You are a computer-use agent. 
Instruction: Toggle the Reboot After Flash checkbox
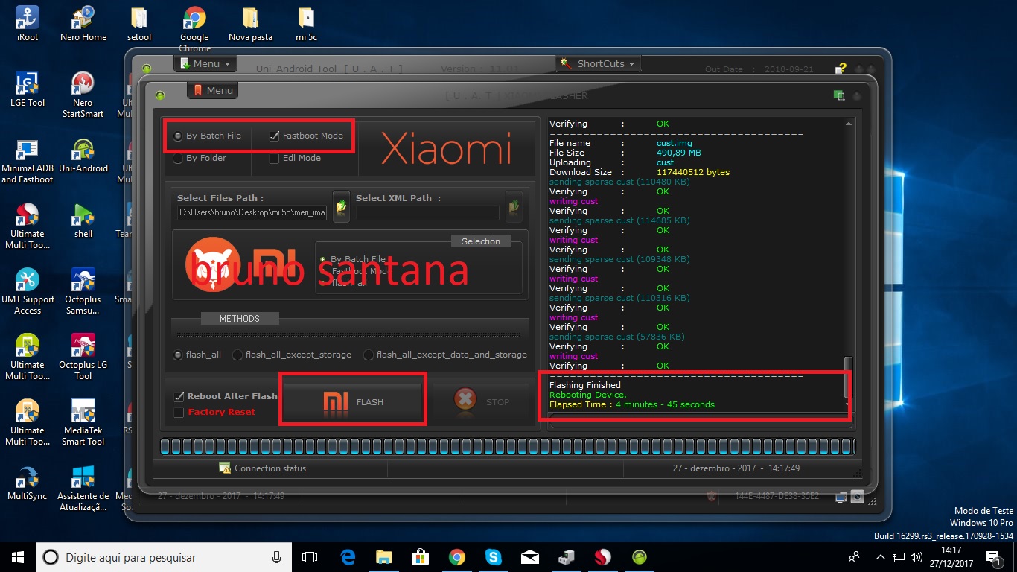pos(179,396)
